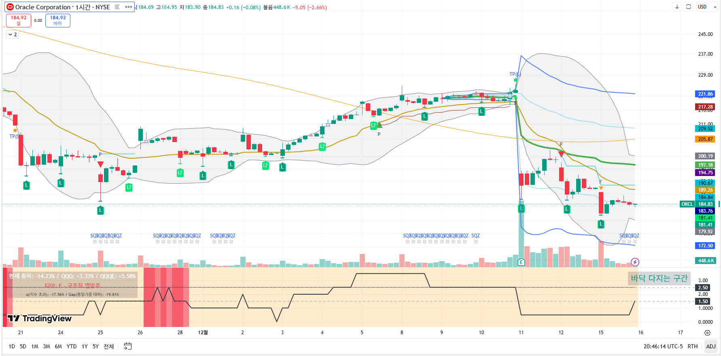Select the 1M time range
Viewport: 721px width, 356px height.
(x=35, y=346)
